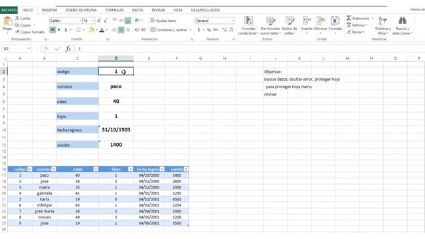Open the ARCHIVO tab
This screenshot has width=425, height=239.
pos(9,10)
